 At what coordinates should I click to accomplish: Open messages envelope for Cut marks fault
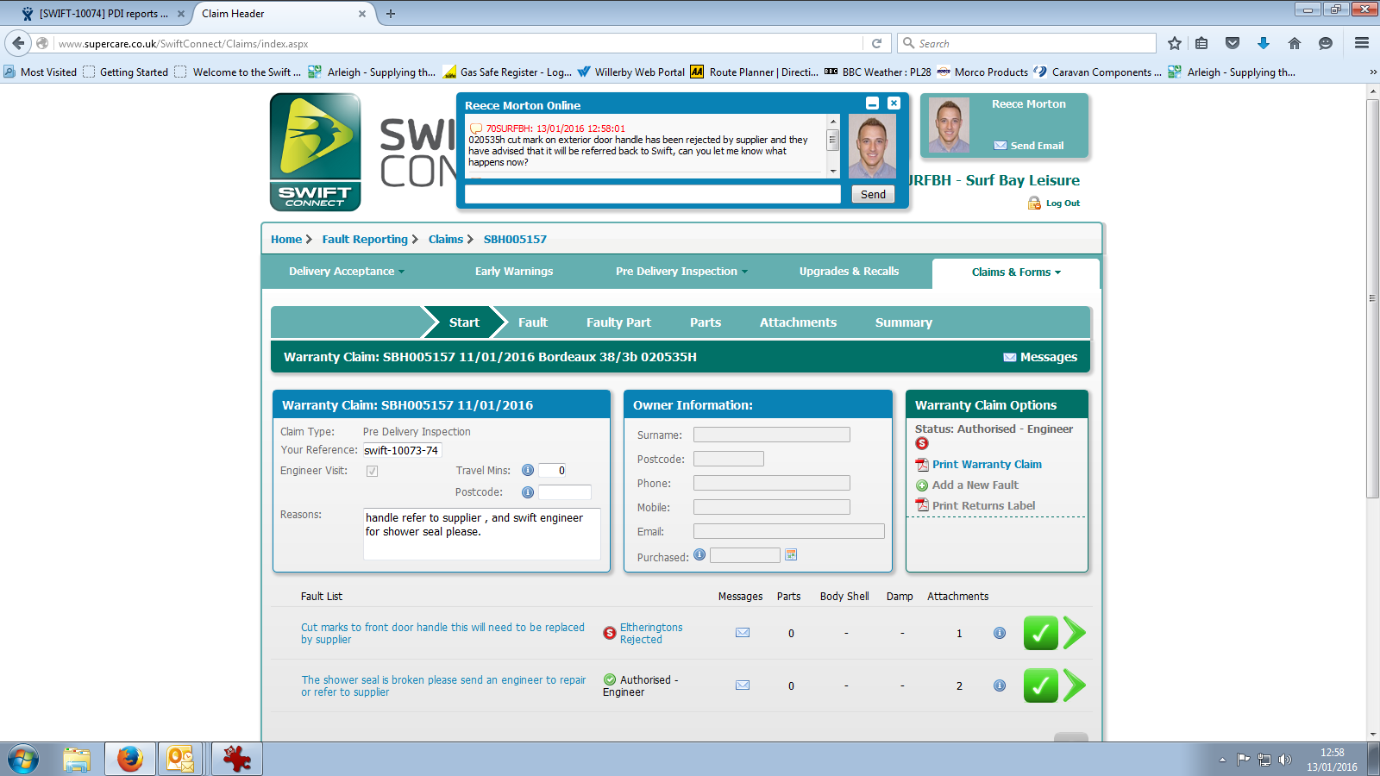pyautogui.click(x=743, y=633)
